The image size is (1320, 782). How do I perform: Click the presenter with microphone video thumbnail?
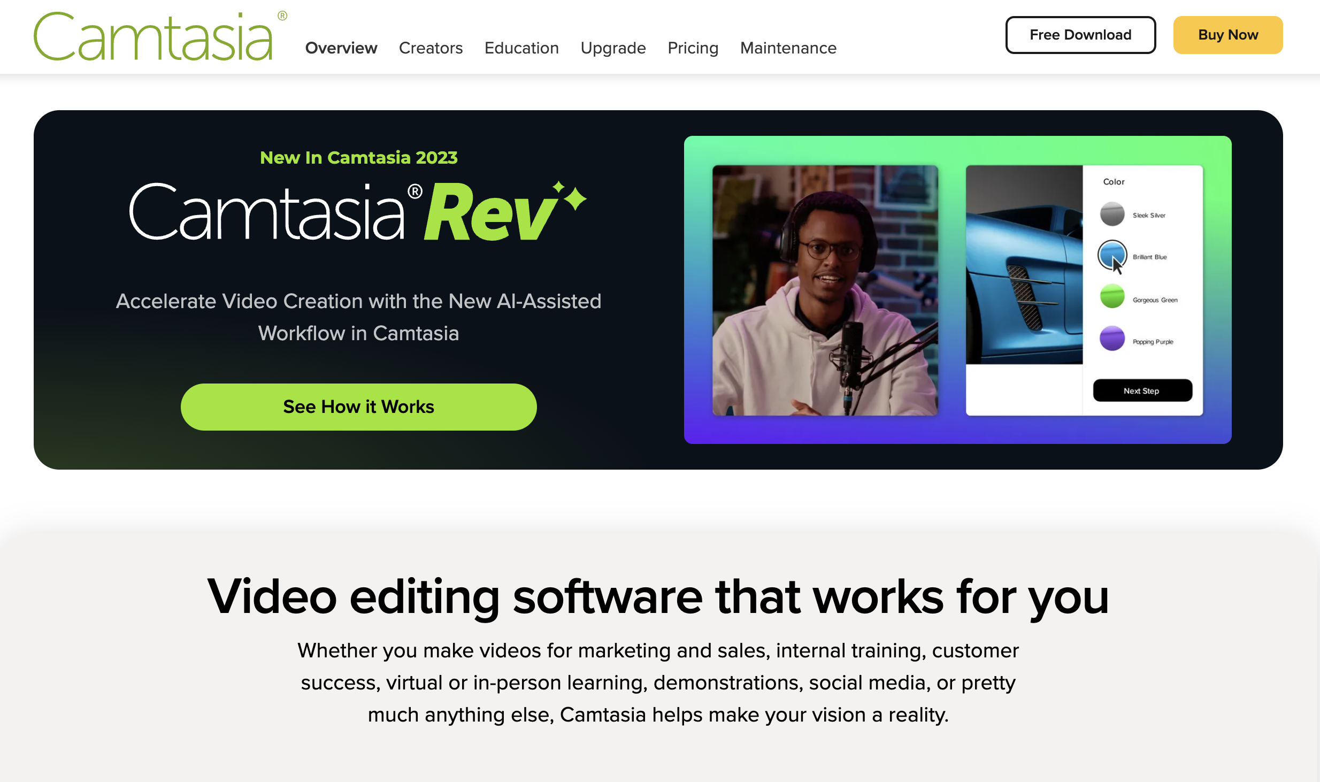pos(825,290)
